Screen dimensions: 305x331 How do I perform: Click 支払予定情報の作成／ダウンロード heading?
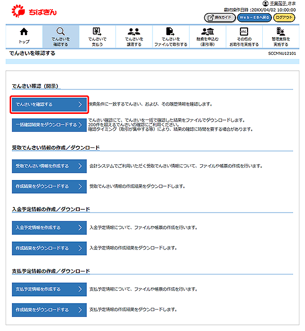[51, 271]
